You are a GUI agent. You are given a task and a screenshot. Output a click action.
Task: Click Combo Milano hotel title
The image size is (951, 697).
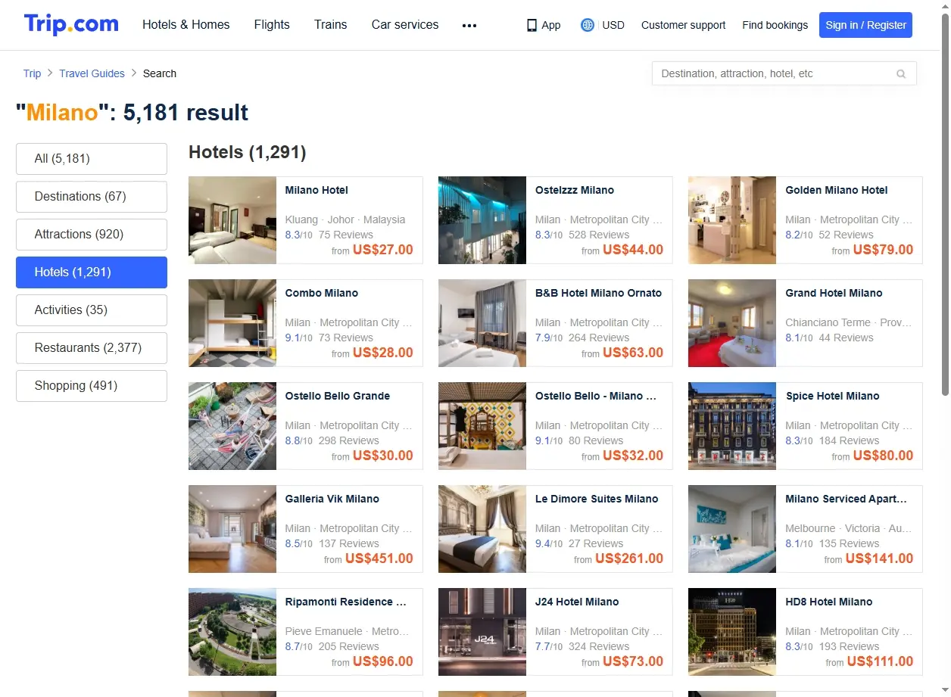(322, 293)
